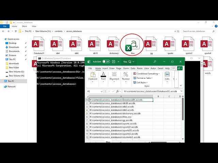Open Explorer recent locations dropdown
This screenshot has width=218, height=163.
tap(12, 31)
